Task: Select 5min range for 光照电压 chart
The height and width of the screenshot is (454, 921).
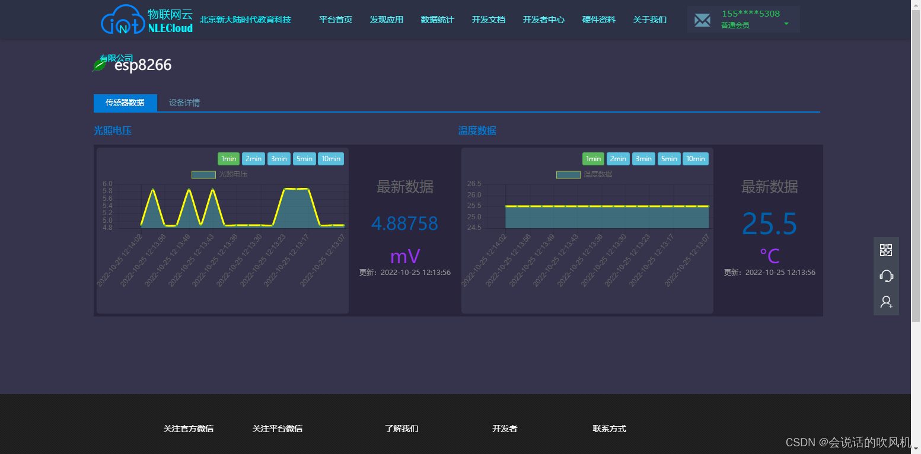Action: click(304, 159)
